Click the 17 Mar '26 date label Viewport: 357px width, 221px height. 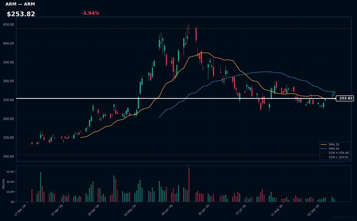point(21,210)
